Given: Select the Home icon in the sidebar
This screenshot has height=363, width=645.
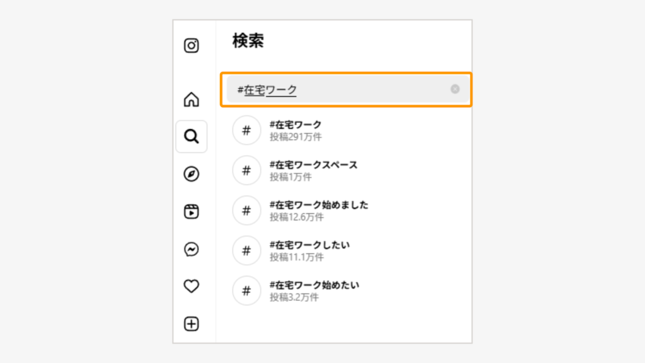Looking at the screenshot, I should click(191, 100).
